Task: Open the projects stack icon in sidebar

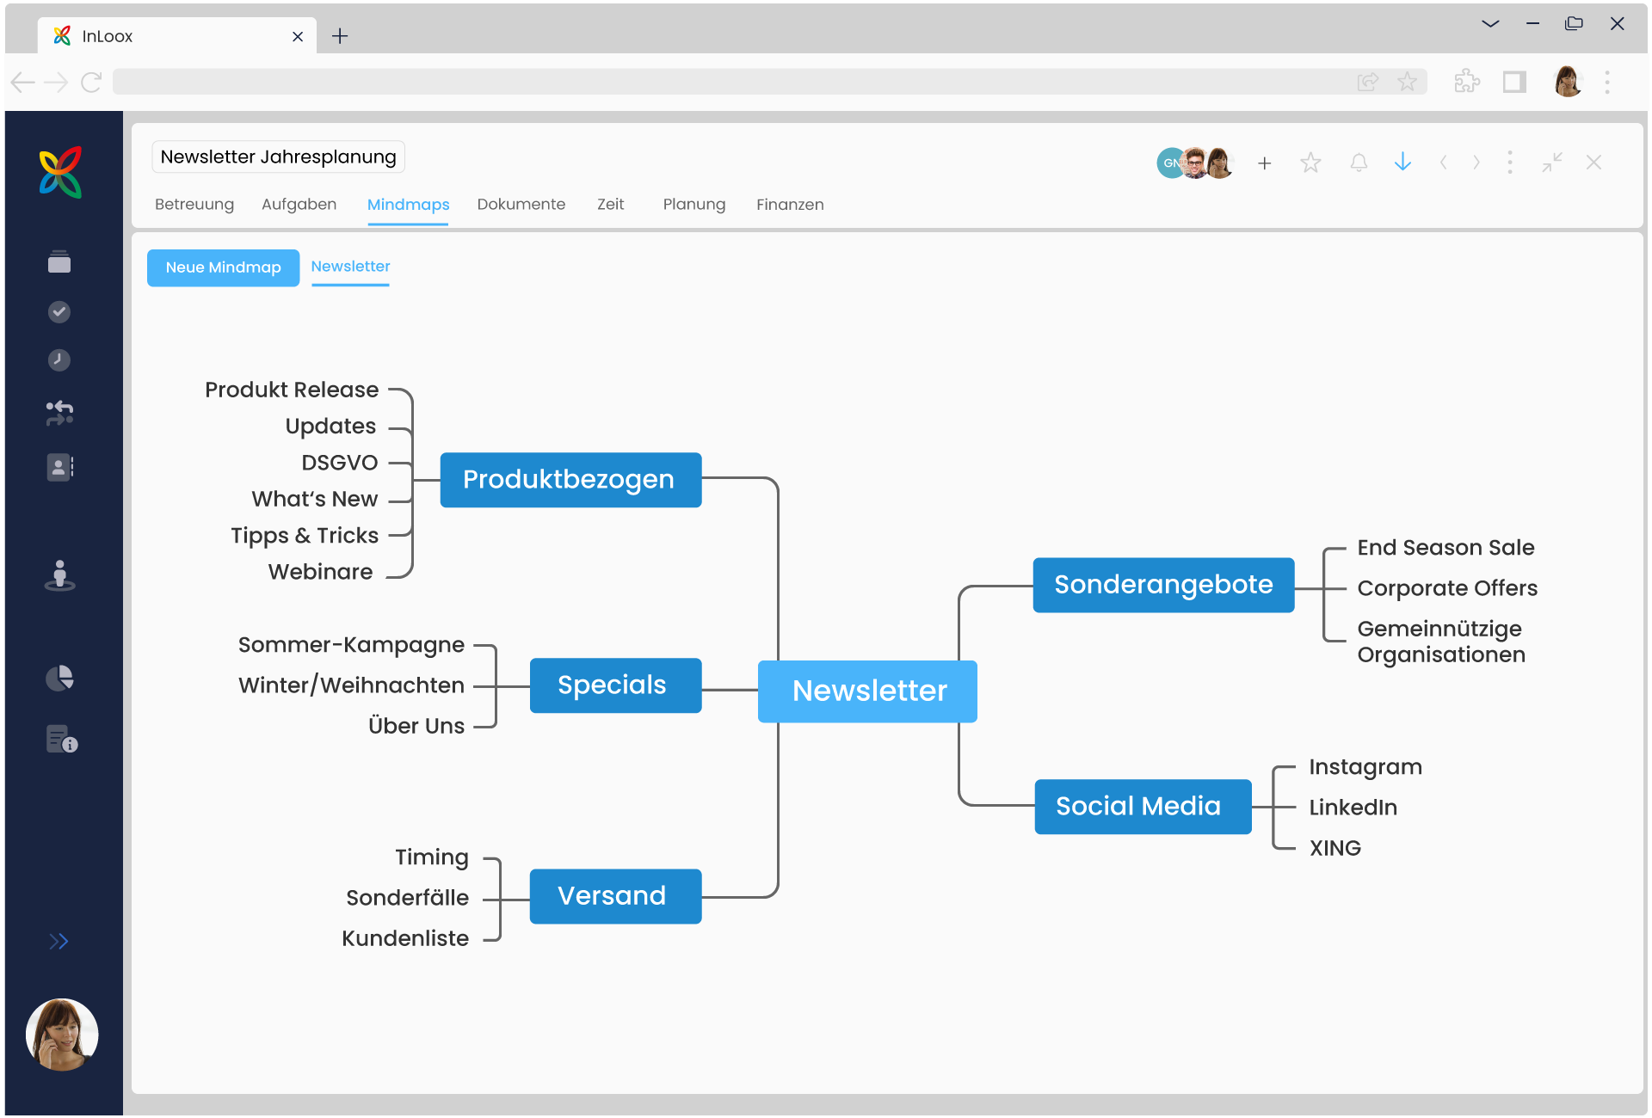Action: click(59, 261)
